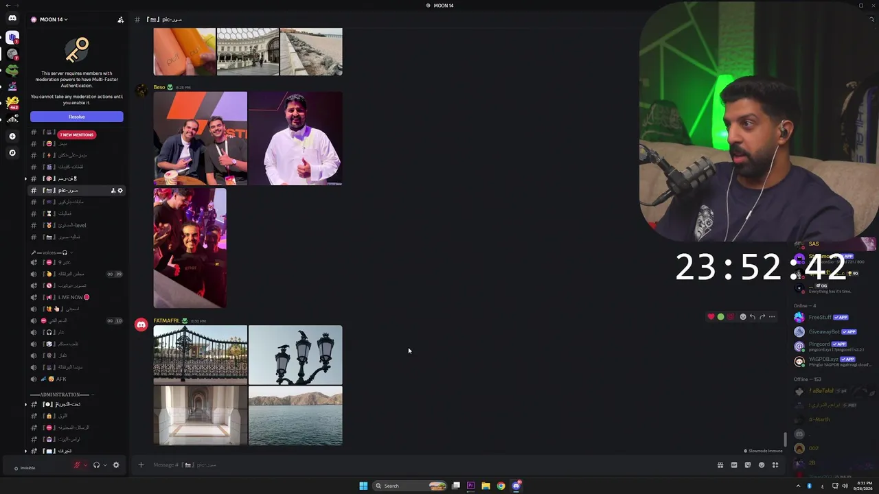
Task: Click the Resolve button
Action: [77, 117]
